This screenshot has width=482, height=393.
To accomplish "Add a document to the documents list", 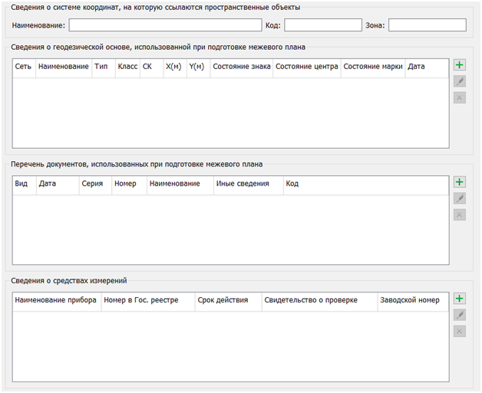I will tap(460, 183).
